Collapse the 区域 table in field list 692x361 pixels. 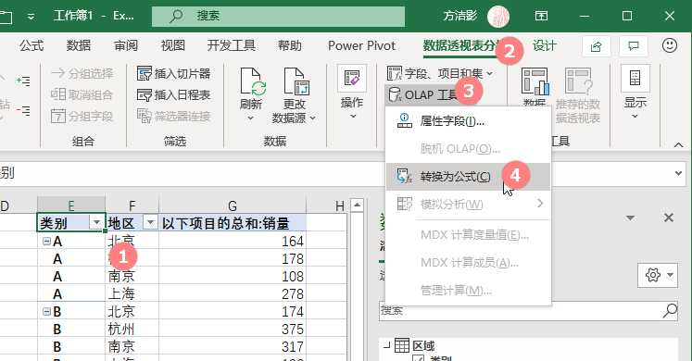tap(386, 346)
